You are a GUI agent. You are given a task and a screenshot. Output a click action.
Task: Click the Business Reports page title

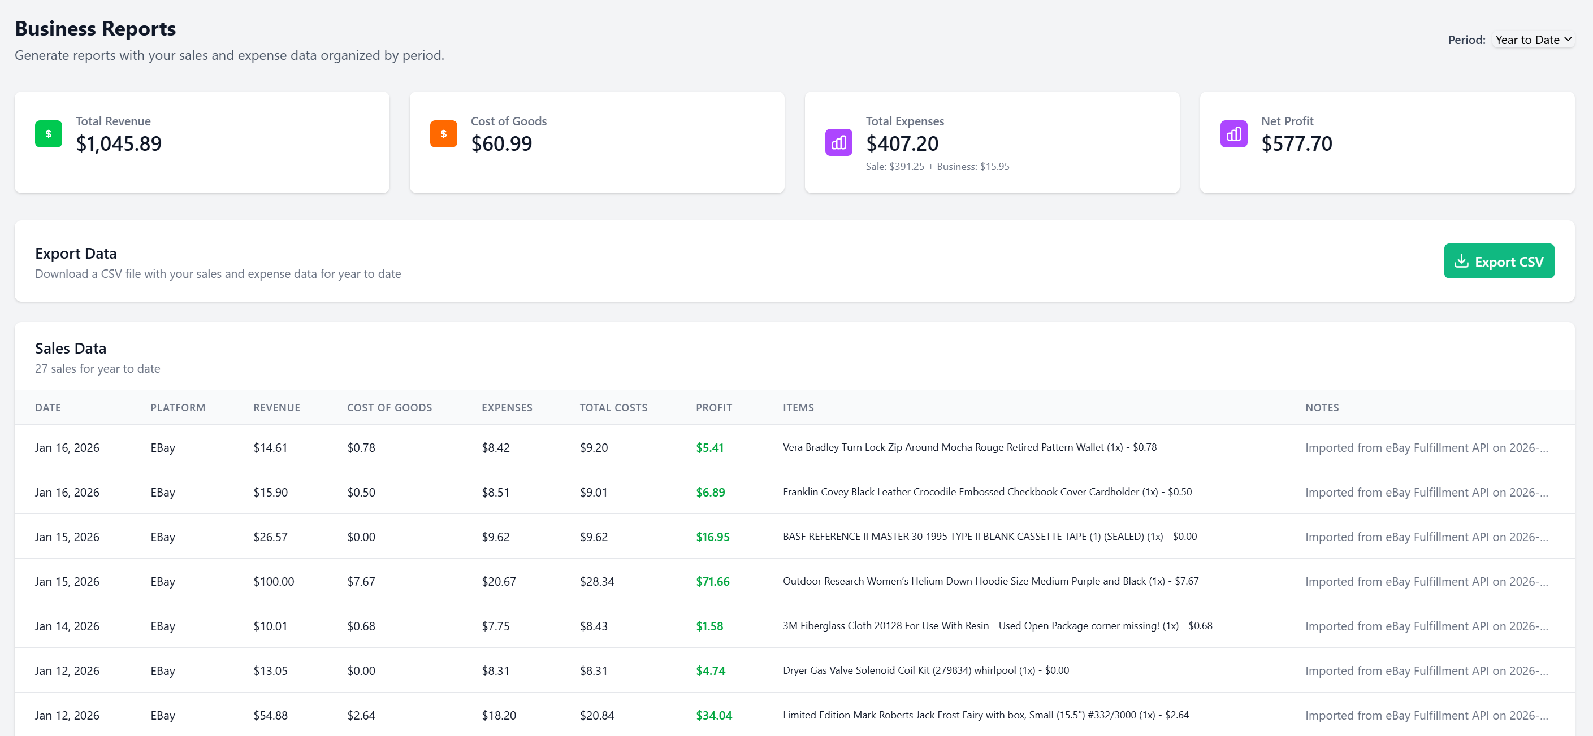[95, 27]
